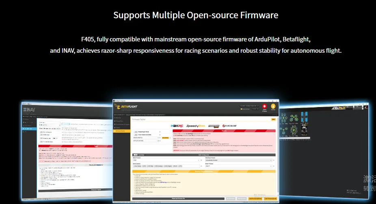Image resolution: width=376 pixels, height=204 pixels.
Task: Click the help icon beside Other Options field
Action: (x=201, y=166)
